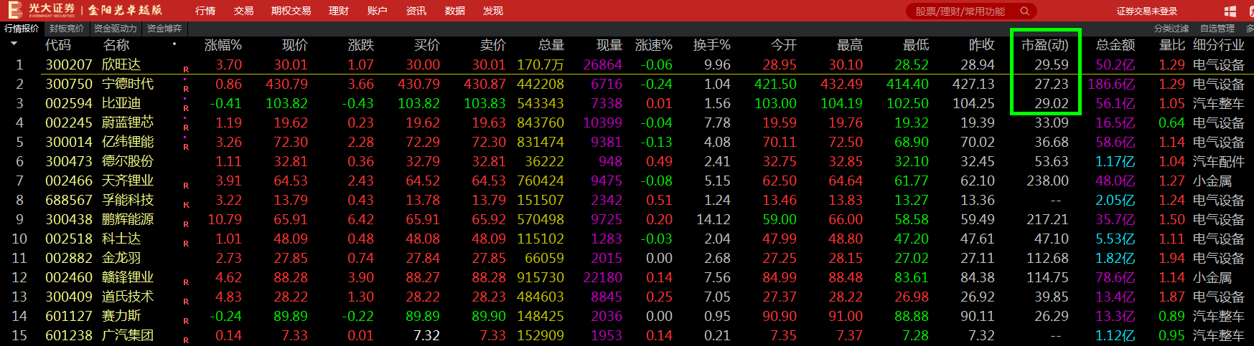The width and height of the screenshot is (1254, 346).
Task: Select the 科士达 stock name
Action: 121,239
